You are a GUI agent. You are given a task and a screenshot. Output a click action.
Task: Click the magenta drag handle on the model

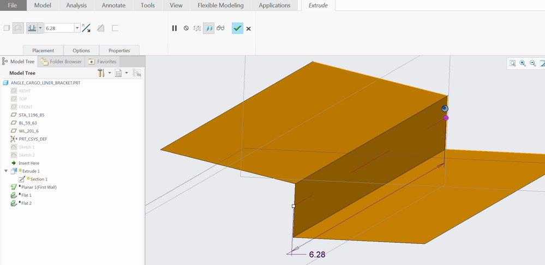click(446, 118)
